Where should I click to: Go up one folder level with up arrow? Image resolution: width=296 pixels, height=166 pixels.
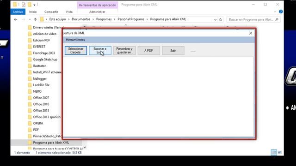[35, 19]
